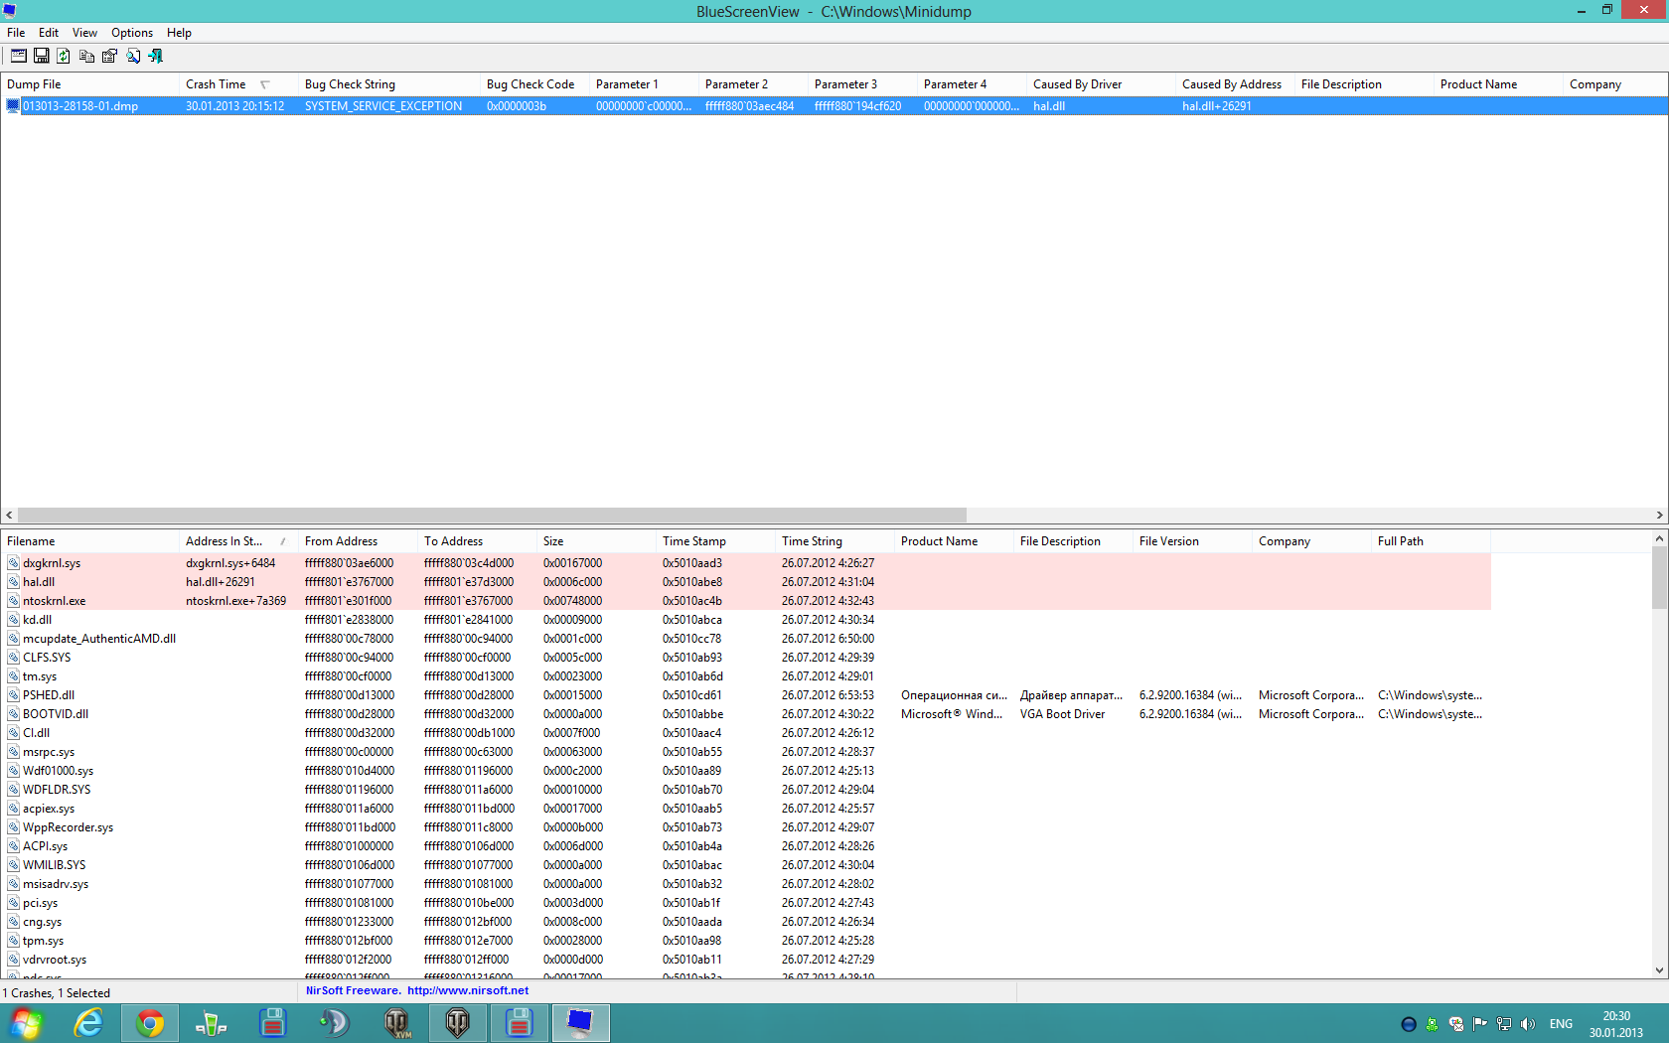Open the Options menu
The width and height of the screenshot is (1669, 1043).
tap(131, 33)
